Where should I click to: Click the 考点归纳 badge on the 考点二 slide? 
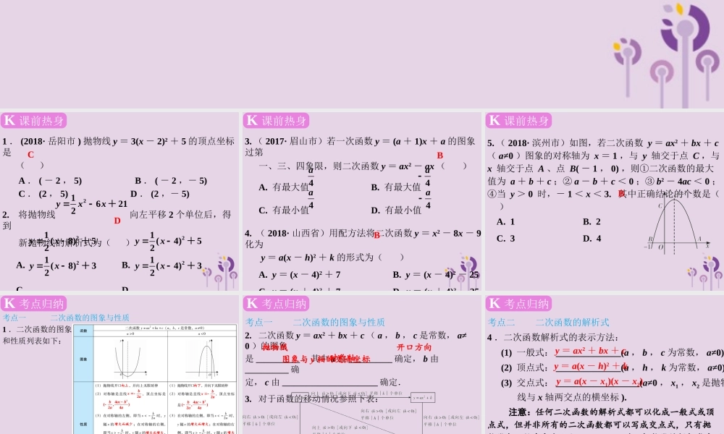tap(518, 304)
